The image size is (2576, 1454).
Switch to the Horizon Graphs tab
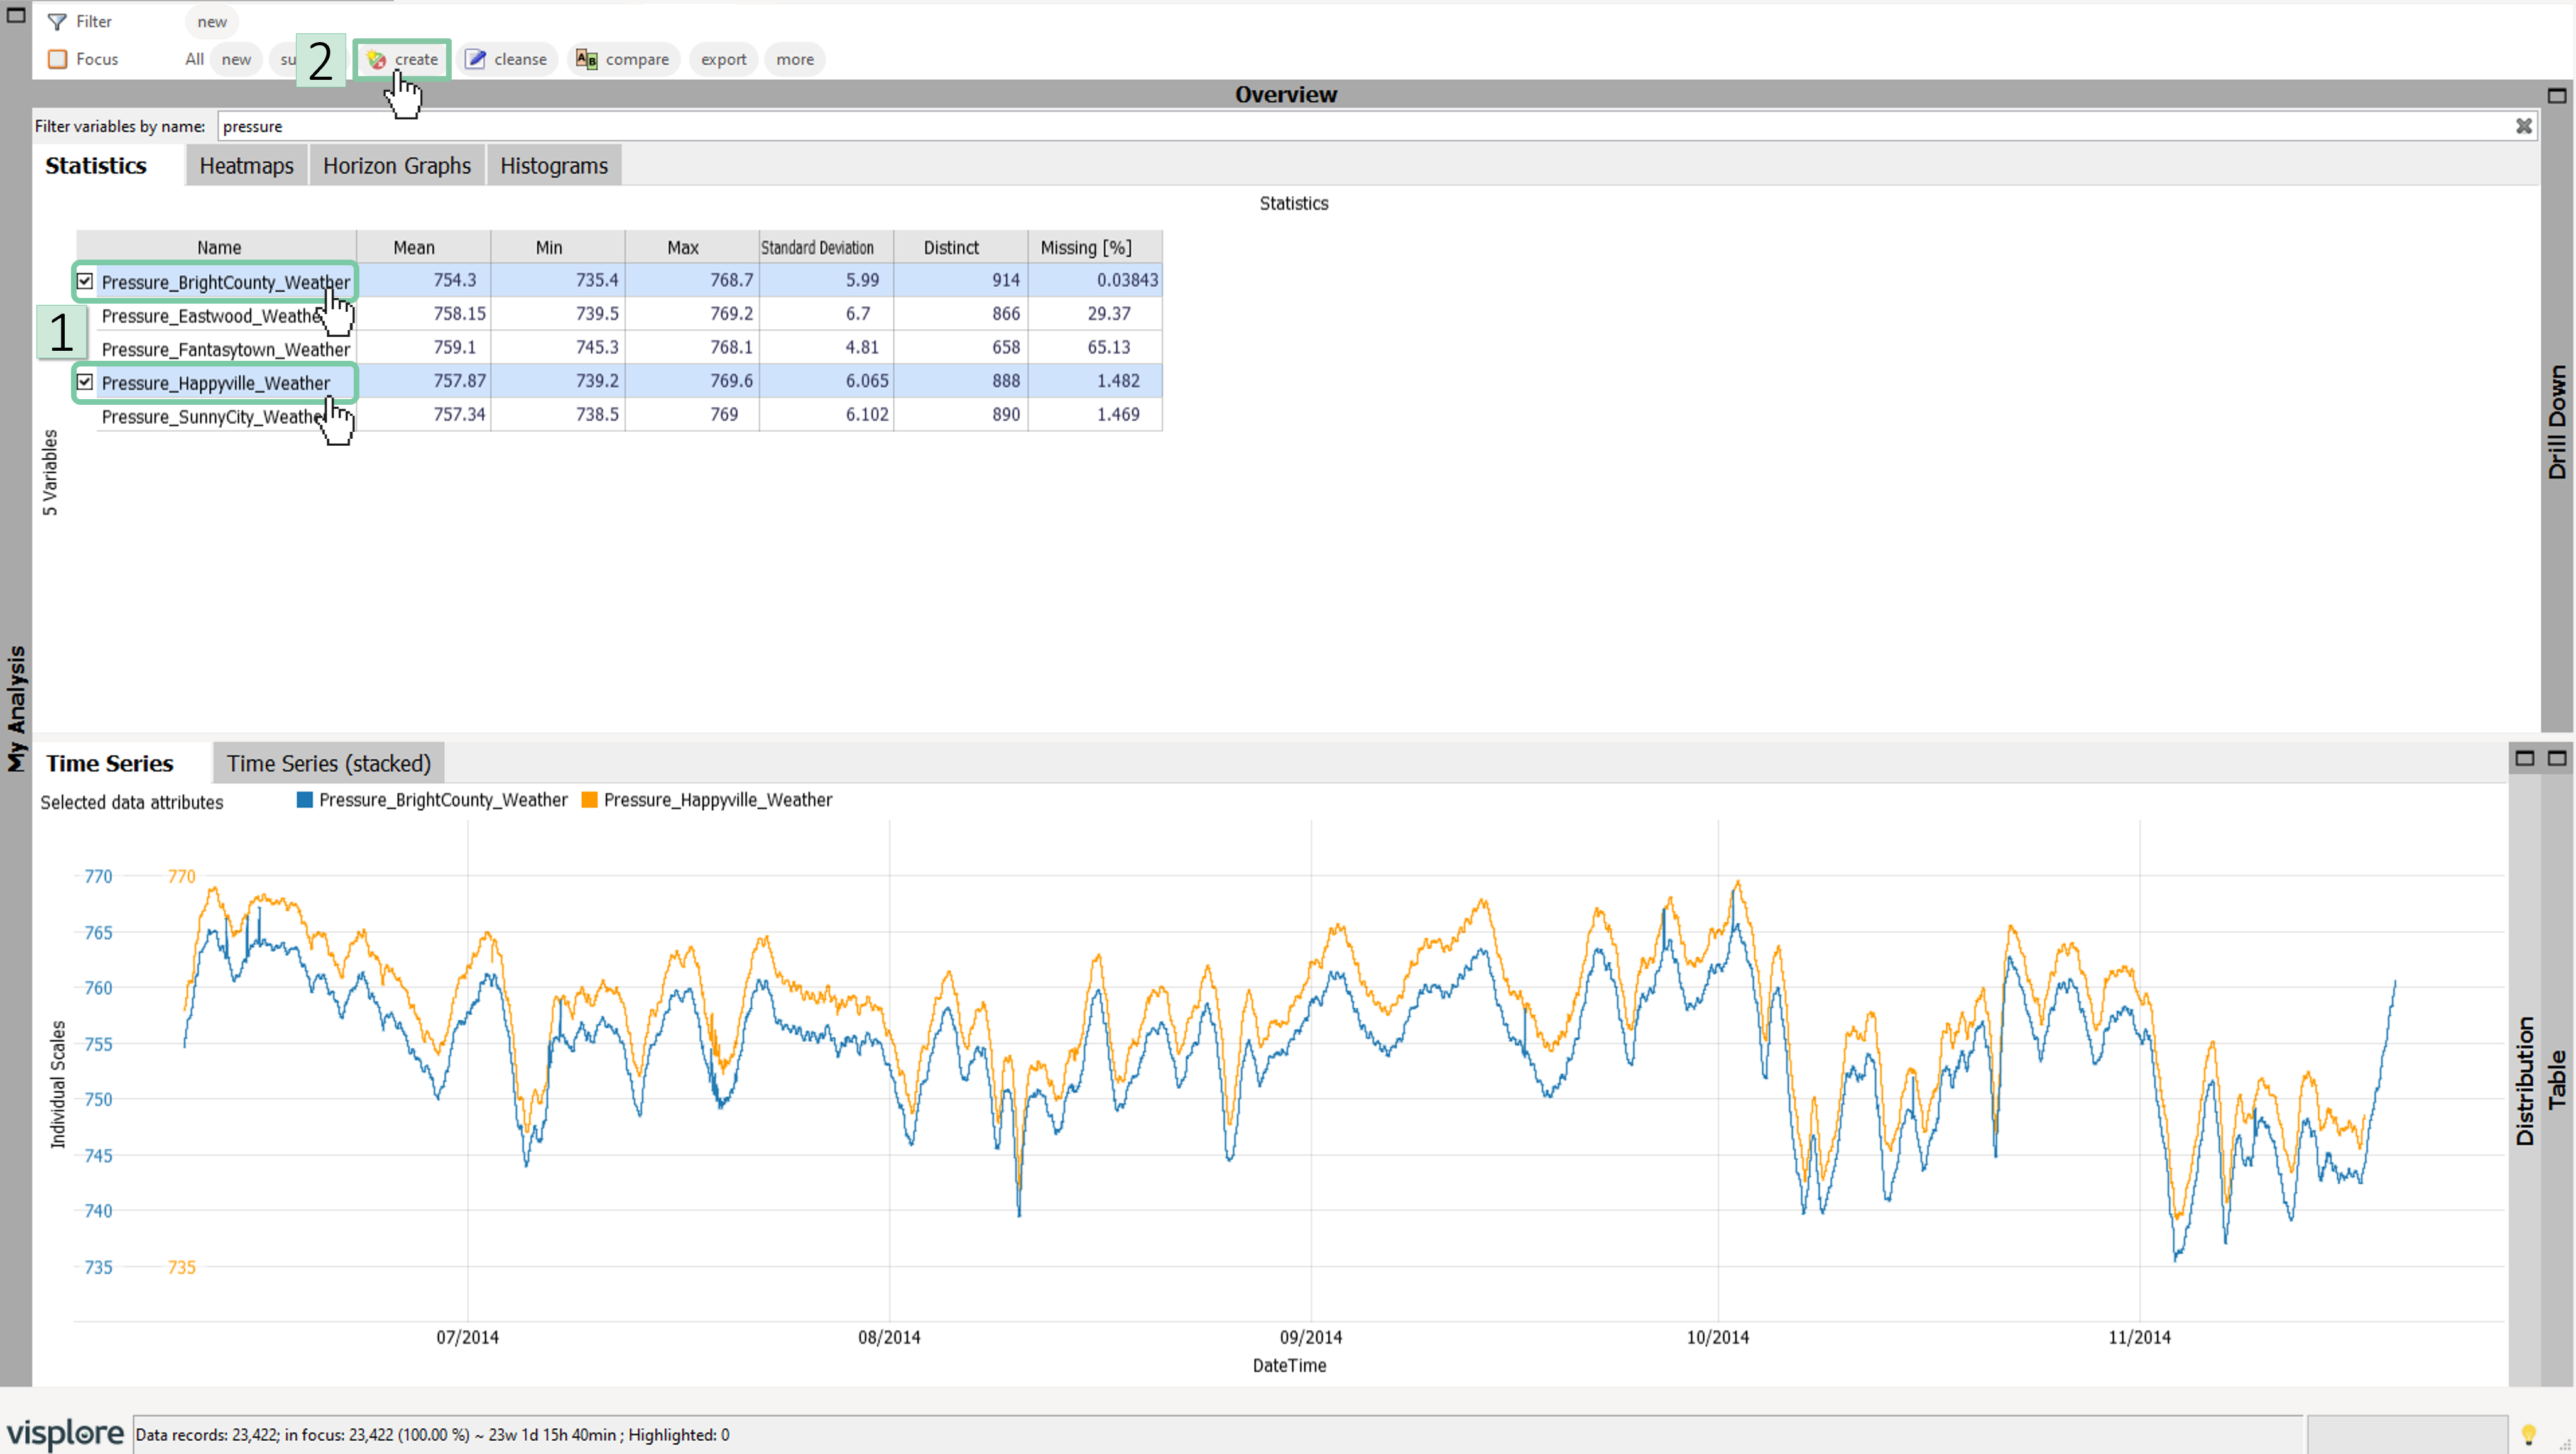point(397,165)
